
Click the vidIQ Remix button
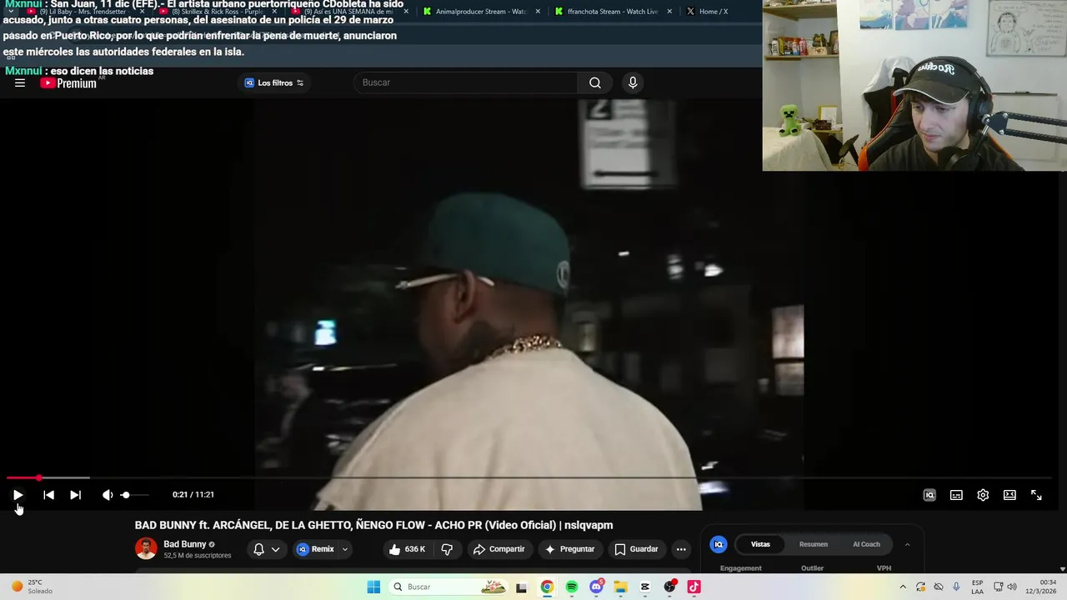[315, 549]
